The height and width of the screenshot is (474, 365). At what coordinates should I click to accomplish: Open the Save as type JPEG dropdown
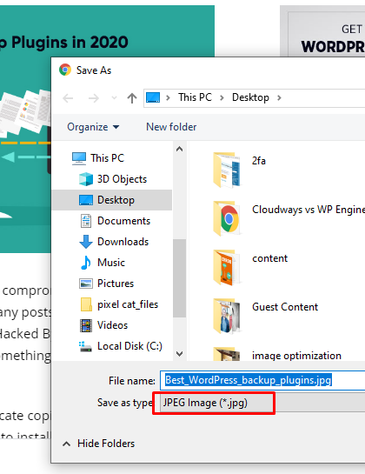262,403
